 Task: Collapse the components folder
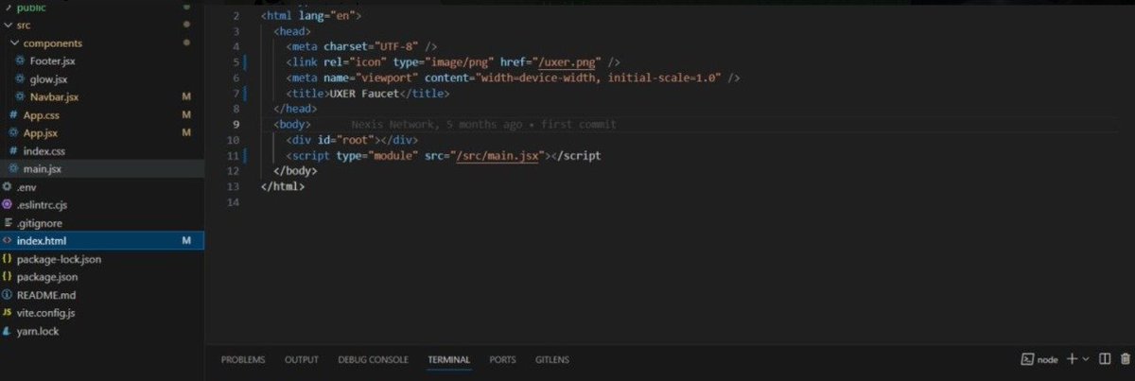pos(102,43)
